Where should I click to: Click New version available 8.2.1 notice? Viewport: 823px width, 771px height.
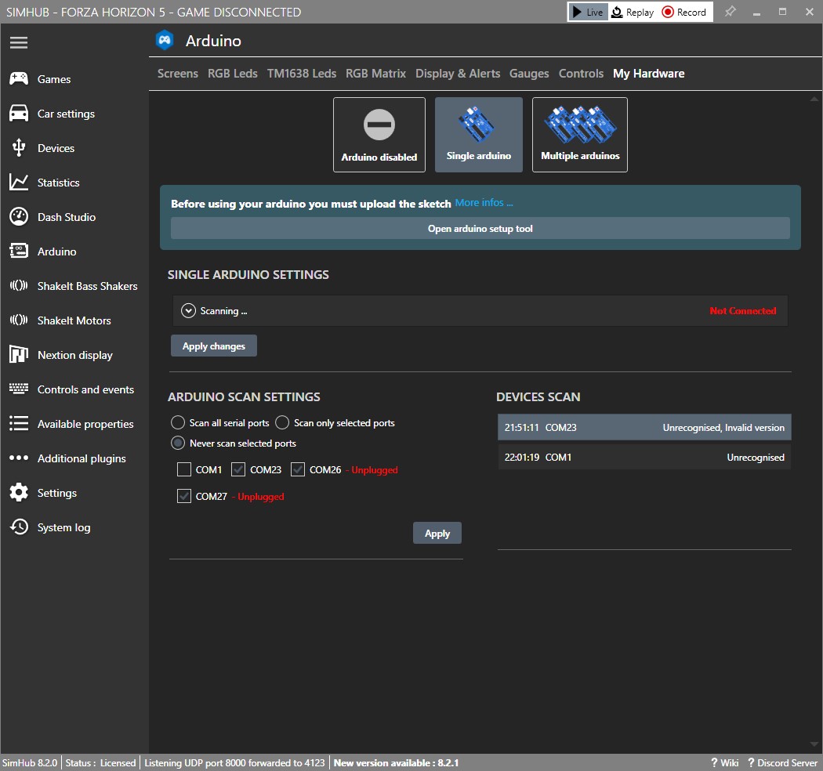coord(397,762)
